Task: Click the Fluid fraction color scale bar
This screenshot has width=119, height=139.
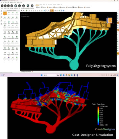Action: pyautogui.click(x=98, y=116)
